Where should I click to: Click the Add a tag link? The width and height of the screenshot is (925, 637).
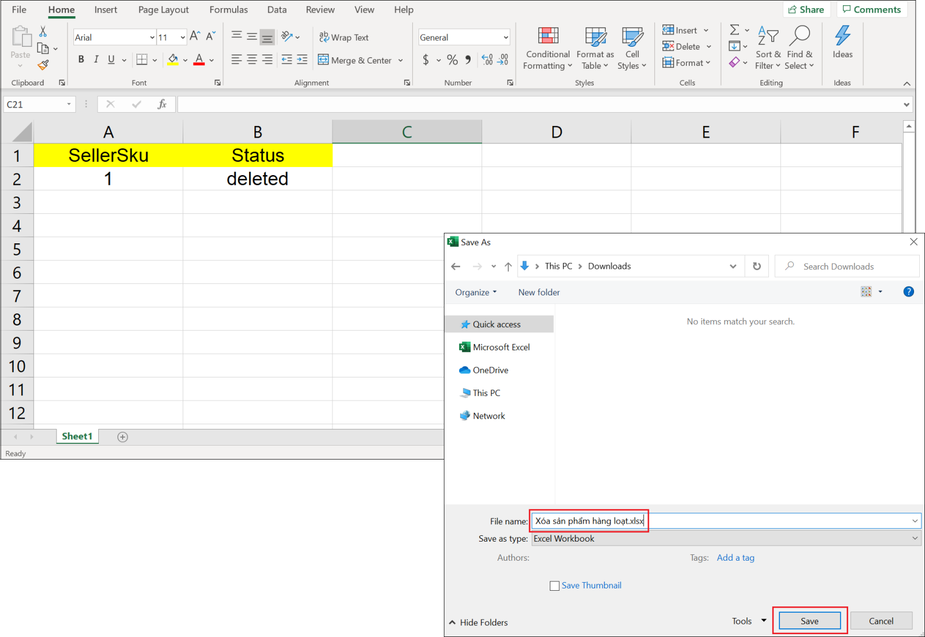[x=735, y=558]
